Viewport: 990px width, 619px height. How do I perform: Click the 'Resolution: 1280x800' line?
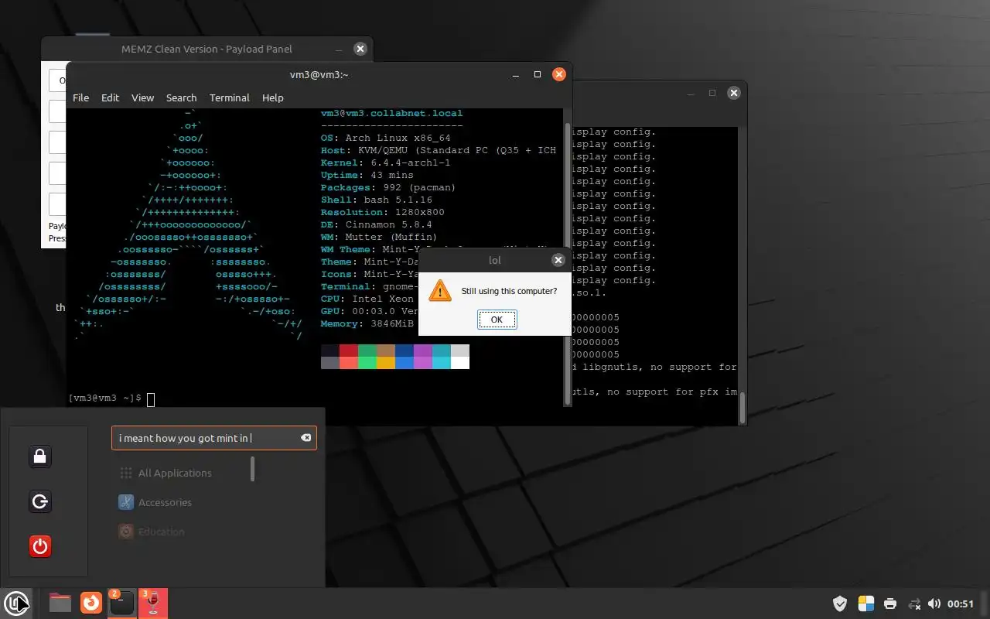383,212
